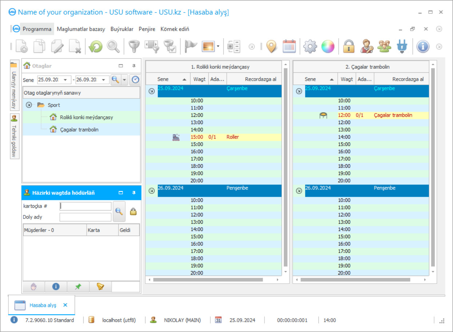Click the bell button at panel bottom

pyautogui.click(x=100, y=287)
